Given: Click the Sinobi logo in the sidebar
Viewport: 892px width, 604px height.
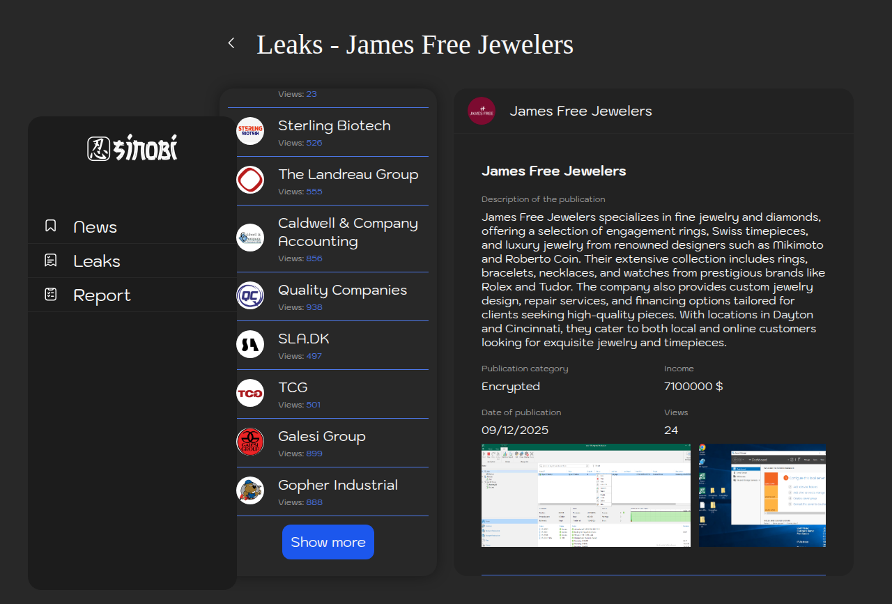Looking at the screenshot, I should pos(132,148).
